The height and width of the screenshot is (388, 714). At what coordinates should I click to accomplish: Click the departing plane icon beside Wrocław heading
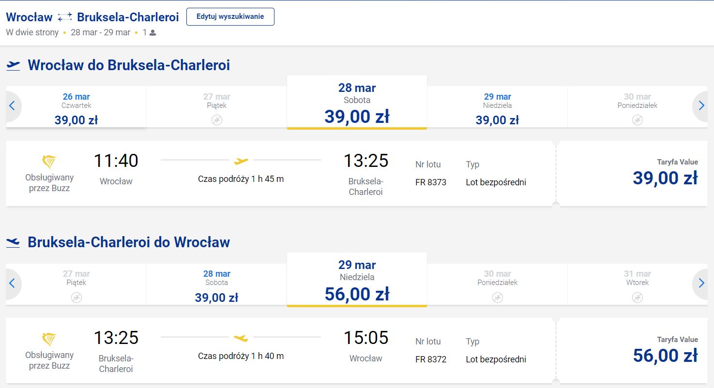click(x=13, y=65)
